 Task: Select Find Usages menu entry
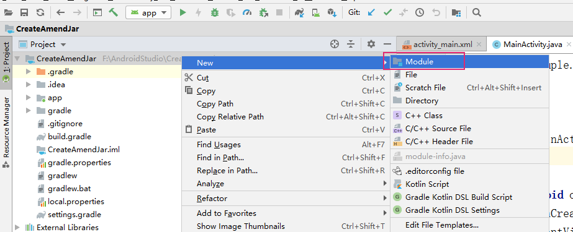click(286, 145)
